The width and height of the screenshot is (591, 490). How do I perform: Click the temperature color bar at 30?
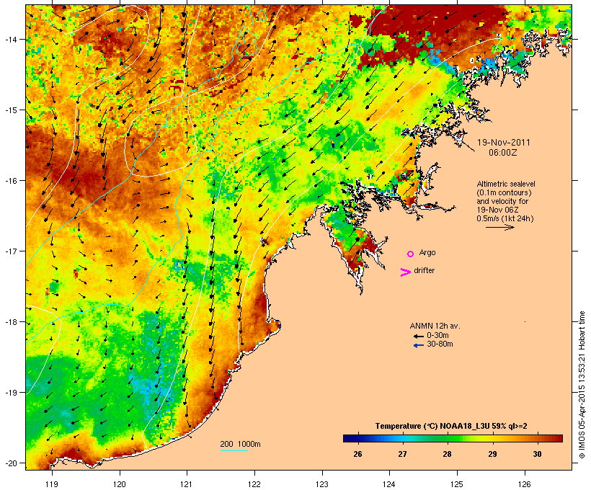[537, 438]
